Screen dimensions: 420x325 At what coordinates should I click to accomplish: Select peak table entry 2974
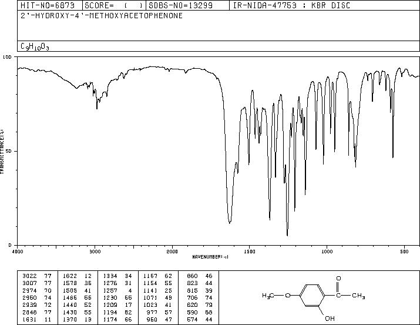tap(36, 290)
